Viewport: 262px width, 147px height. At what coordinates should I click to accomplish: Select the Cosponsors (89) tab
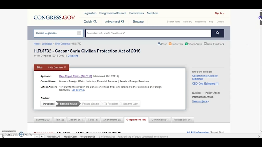pyautogui.click(x=136, y=120)
